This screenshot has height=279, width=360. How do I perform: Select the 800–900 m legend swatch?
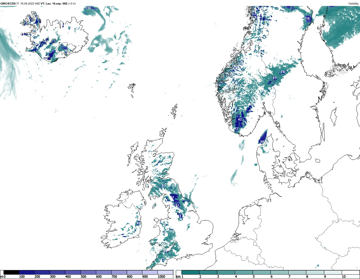(134, 273)
